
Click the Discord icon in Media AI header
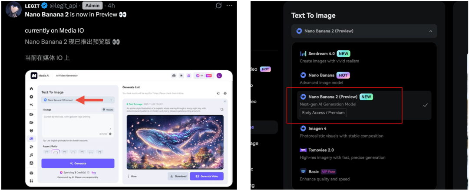coord(174,75)
